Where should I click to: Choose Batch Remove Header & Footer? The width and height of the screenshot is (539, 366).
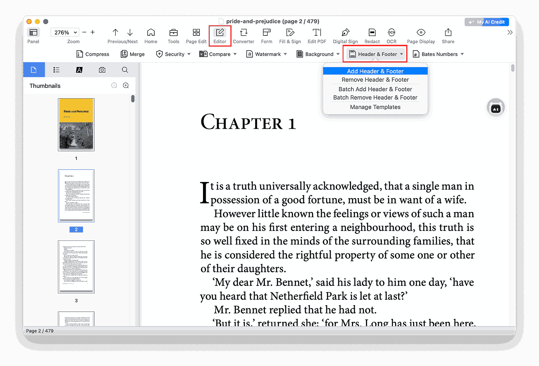(375, 98)
